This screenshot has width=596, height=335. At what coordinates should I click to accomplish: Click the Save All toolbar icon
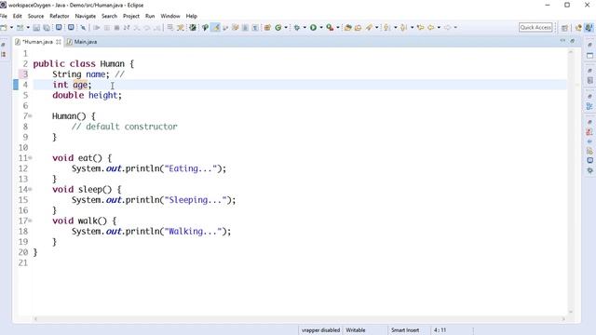pyautogui.click(x=47, y=27)
